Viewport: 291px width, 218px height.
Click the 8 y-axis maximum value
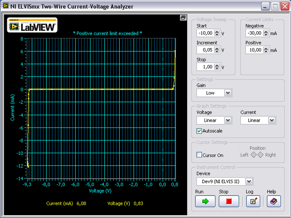[22, 39]
